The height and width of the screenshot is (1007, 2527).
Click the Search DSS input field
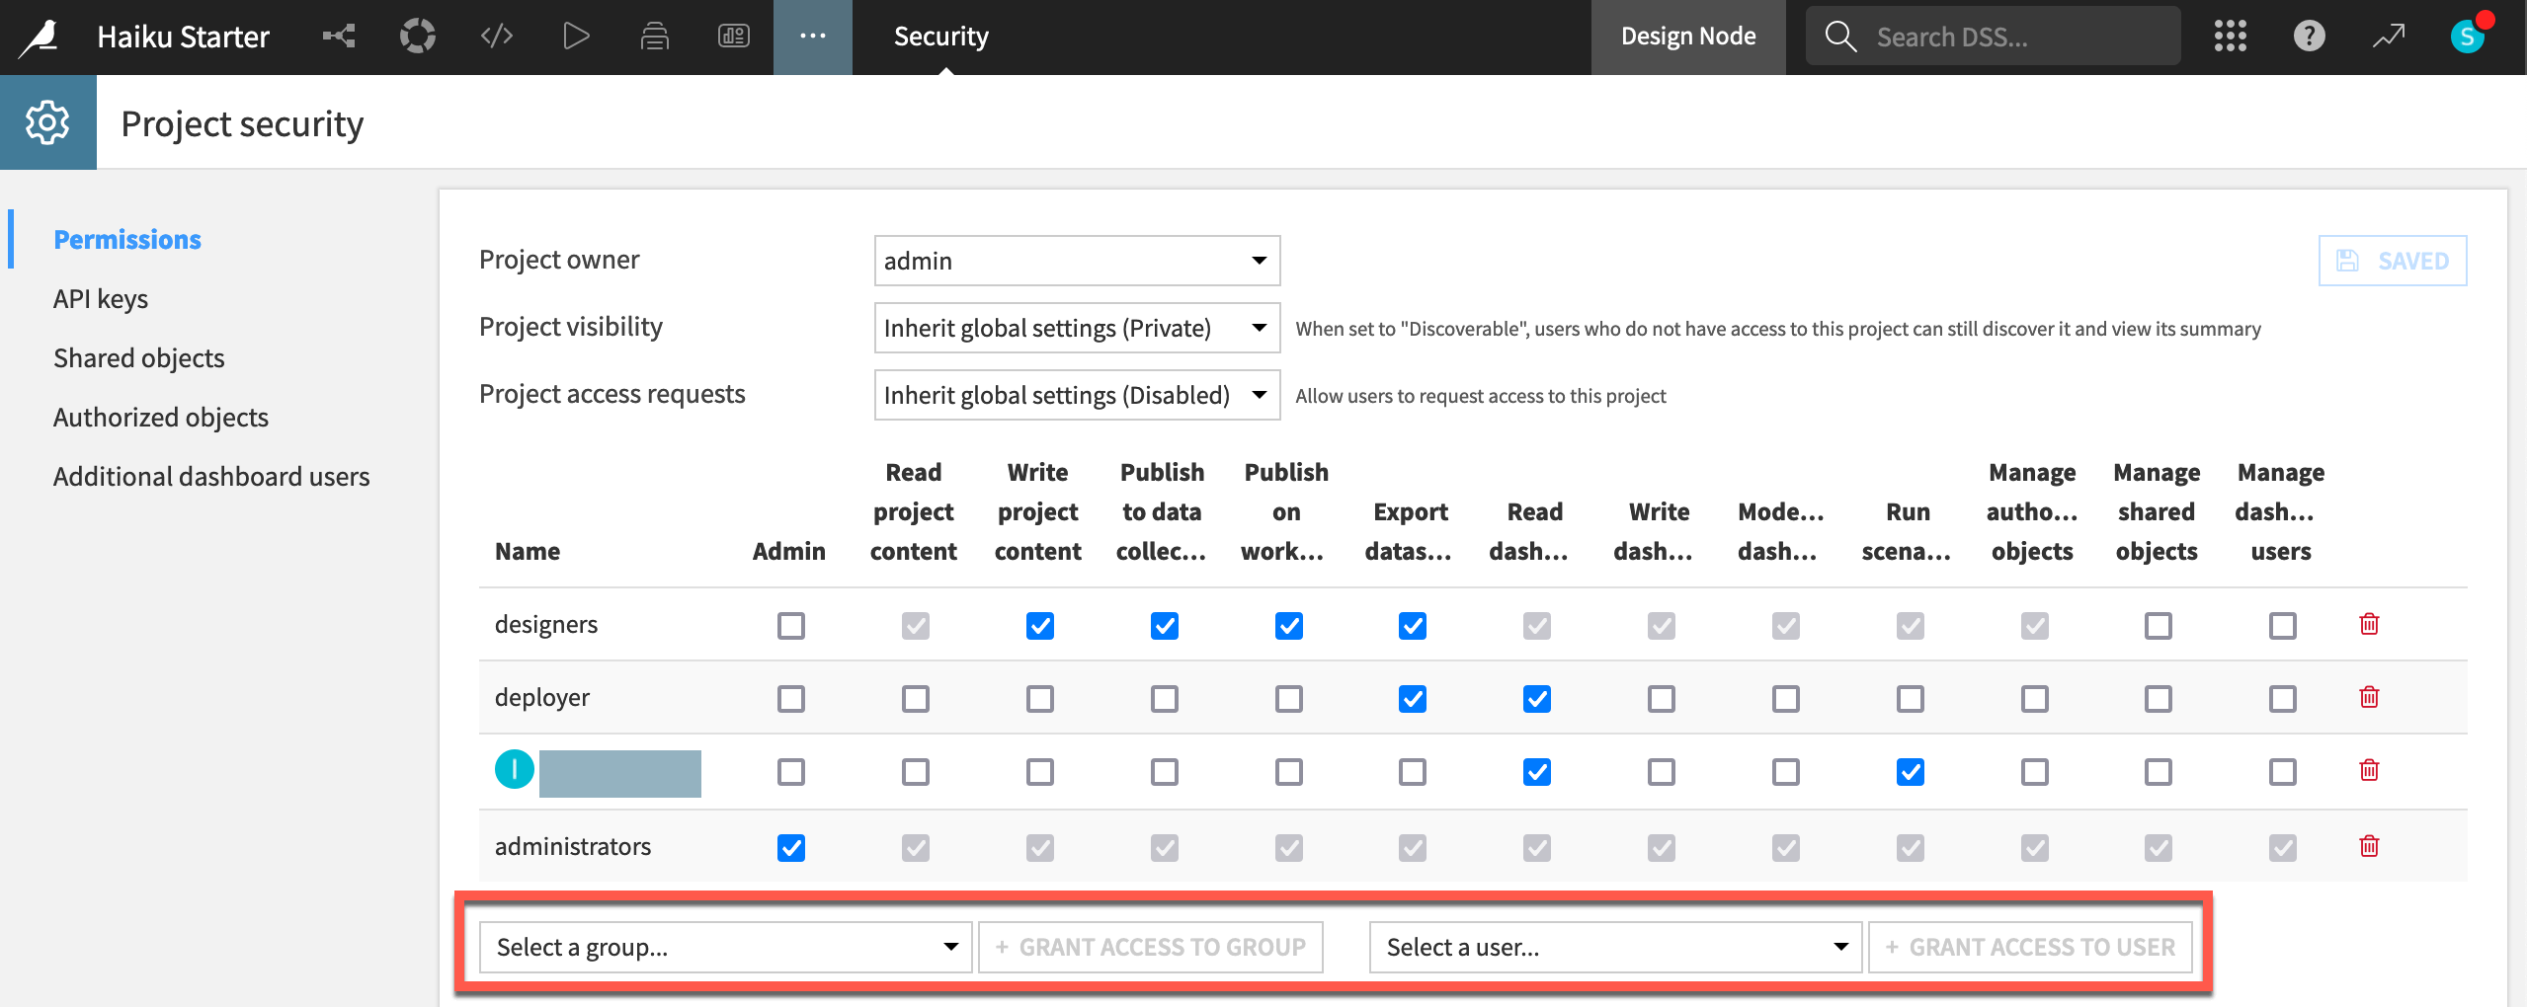point(2015,37)
